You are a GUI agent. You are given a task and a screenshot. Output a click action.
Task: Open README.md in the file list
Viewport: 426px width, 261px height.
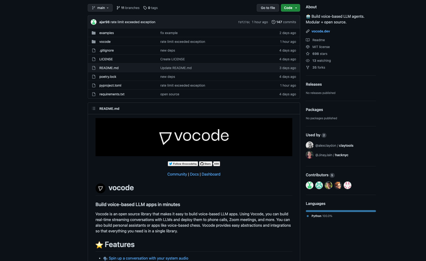109,68
